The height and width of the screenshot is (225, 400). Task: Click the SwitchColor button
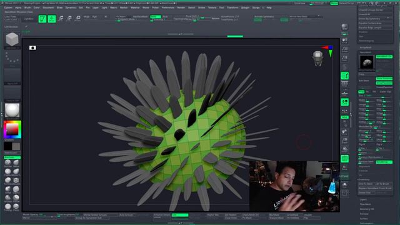pos(12,152)
